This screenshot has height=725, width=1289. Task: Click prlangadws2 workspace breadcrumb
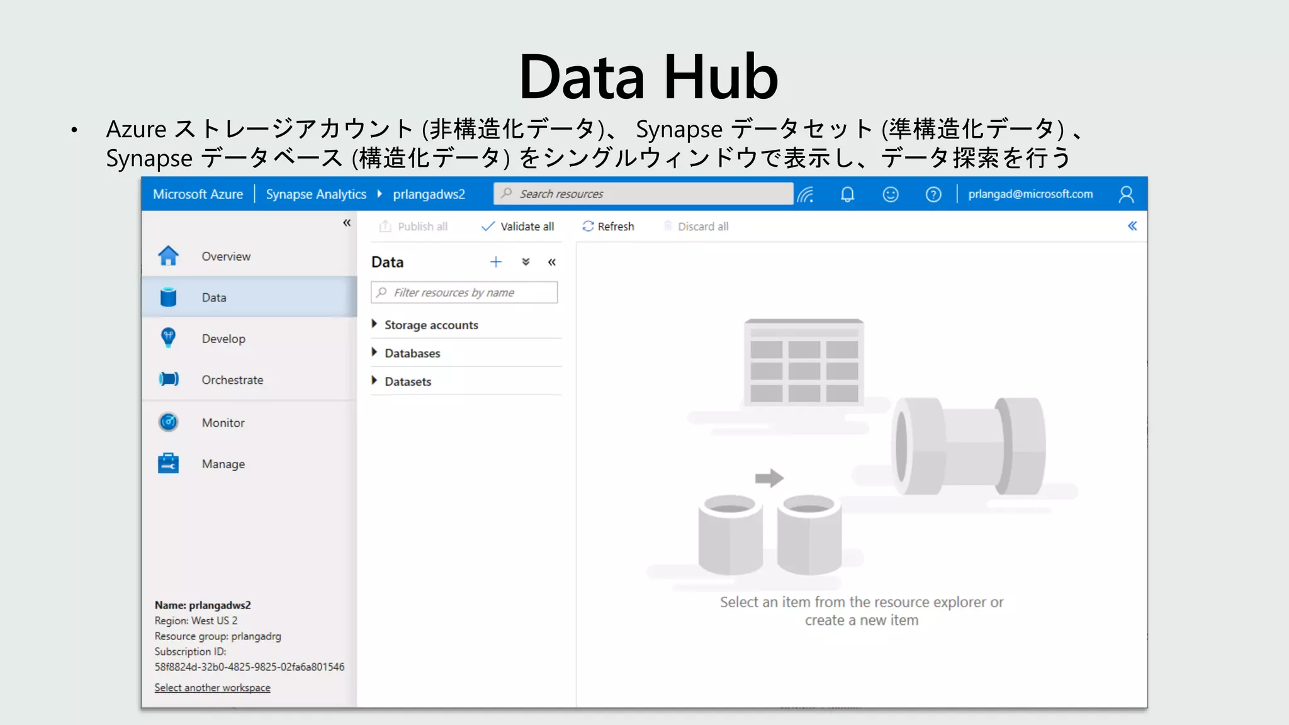click(429, 194)
